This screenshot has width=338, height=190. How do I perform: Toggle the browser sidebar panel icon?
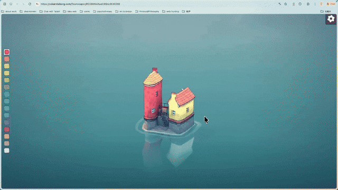click(5, 4)
